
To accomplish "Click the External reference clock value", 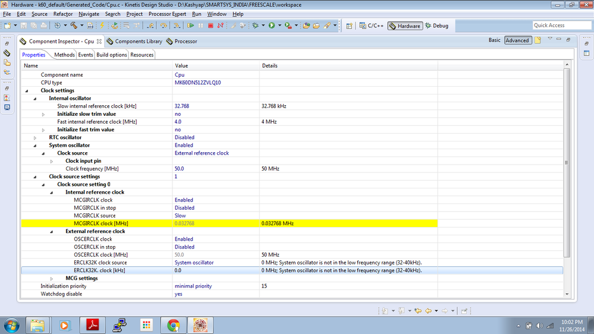I will [x=202, y=153].
